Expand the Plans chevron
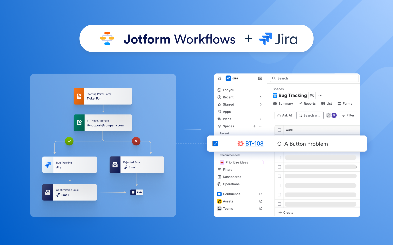 point(261,119)
